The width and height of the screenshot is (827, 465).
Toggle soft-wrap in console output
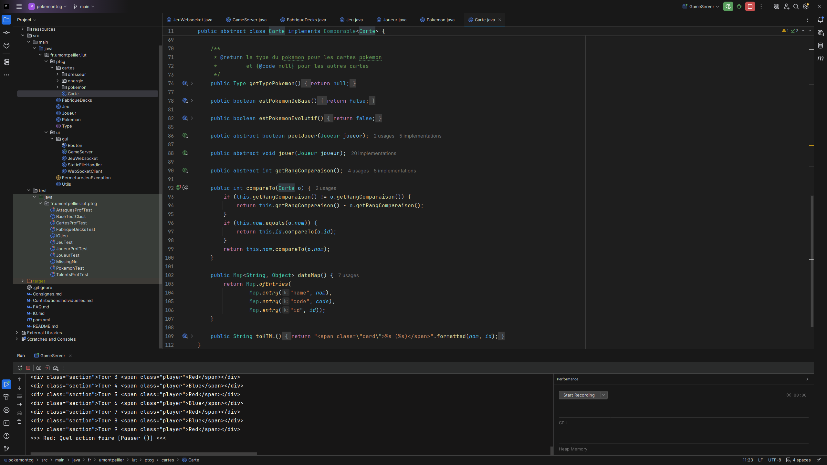[x=19, y=396]
